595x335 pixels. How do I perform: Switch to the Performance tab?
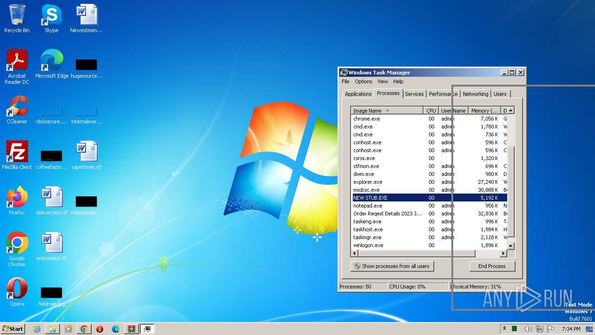443,94
